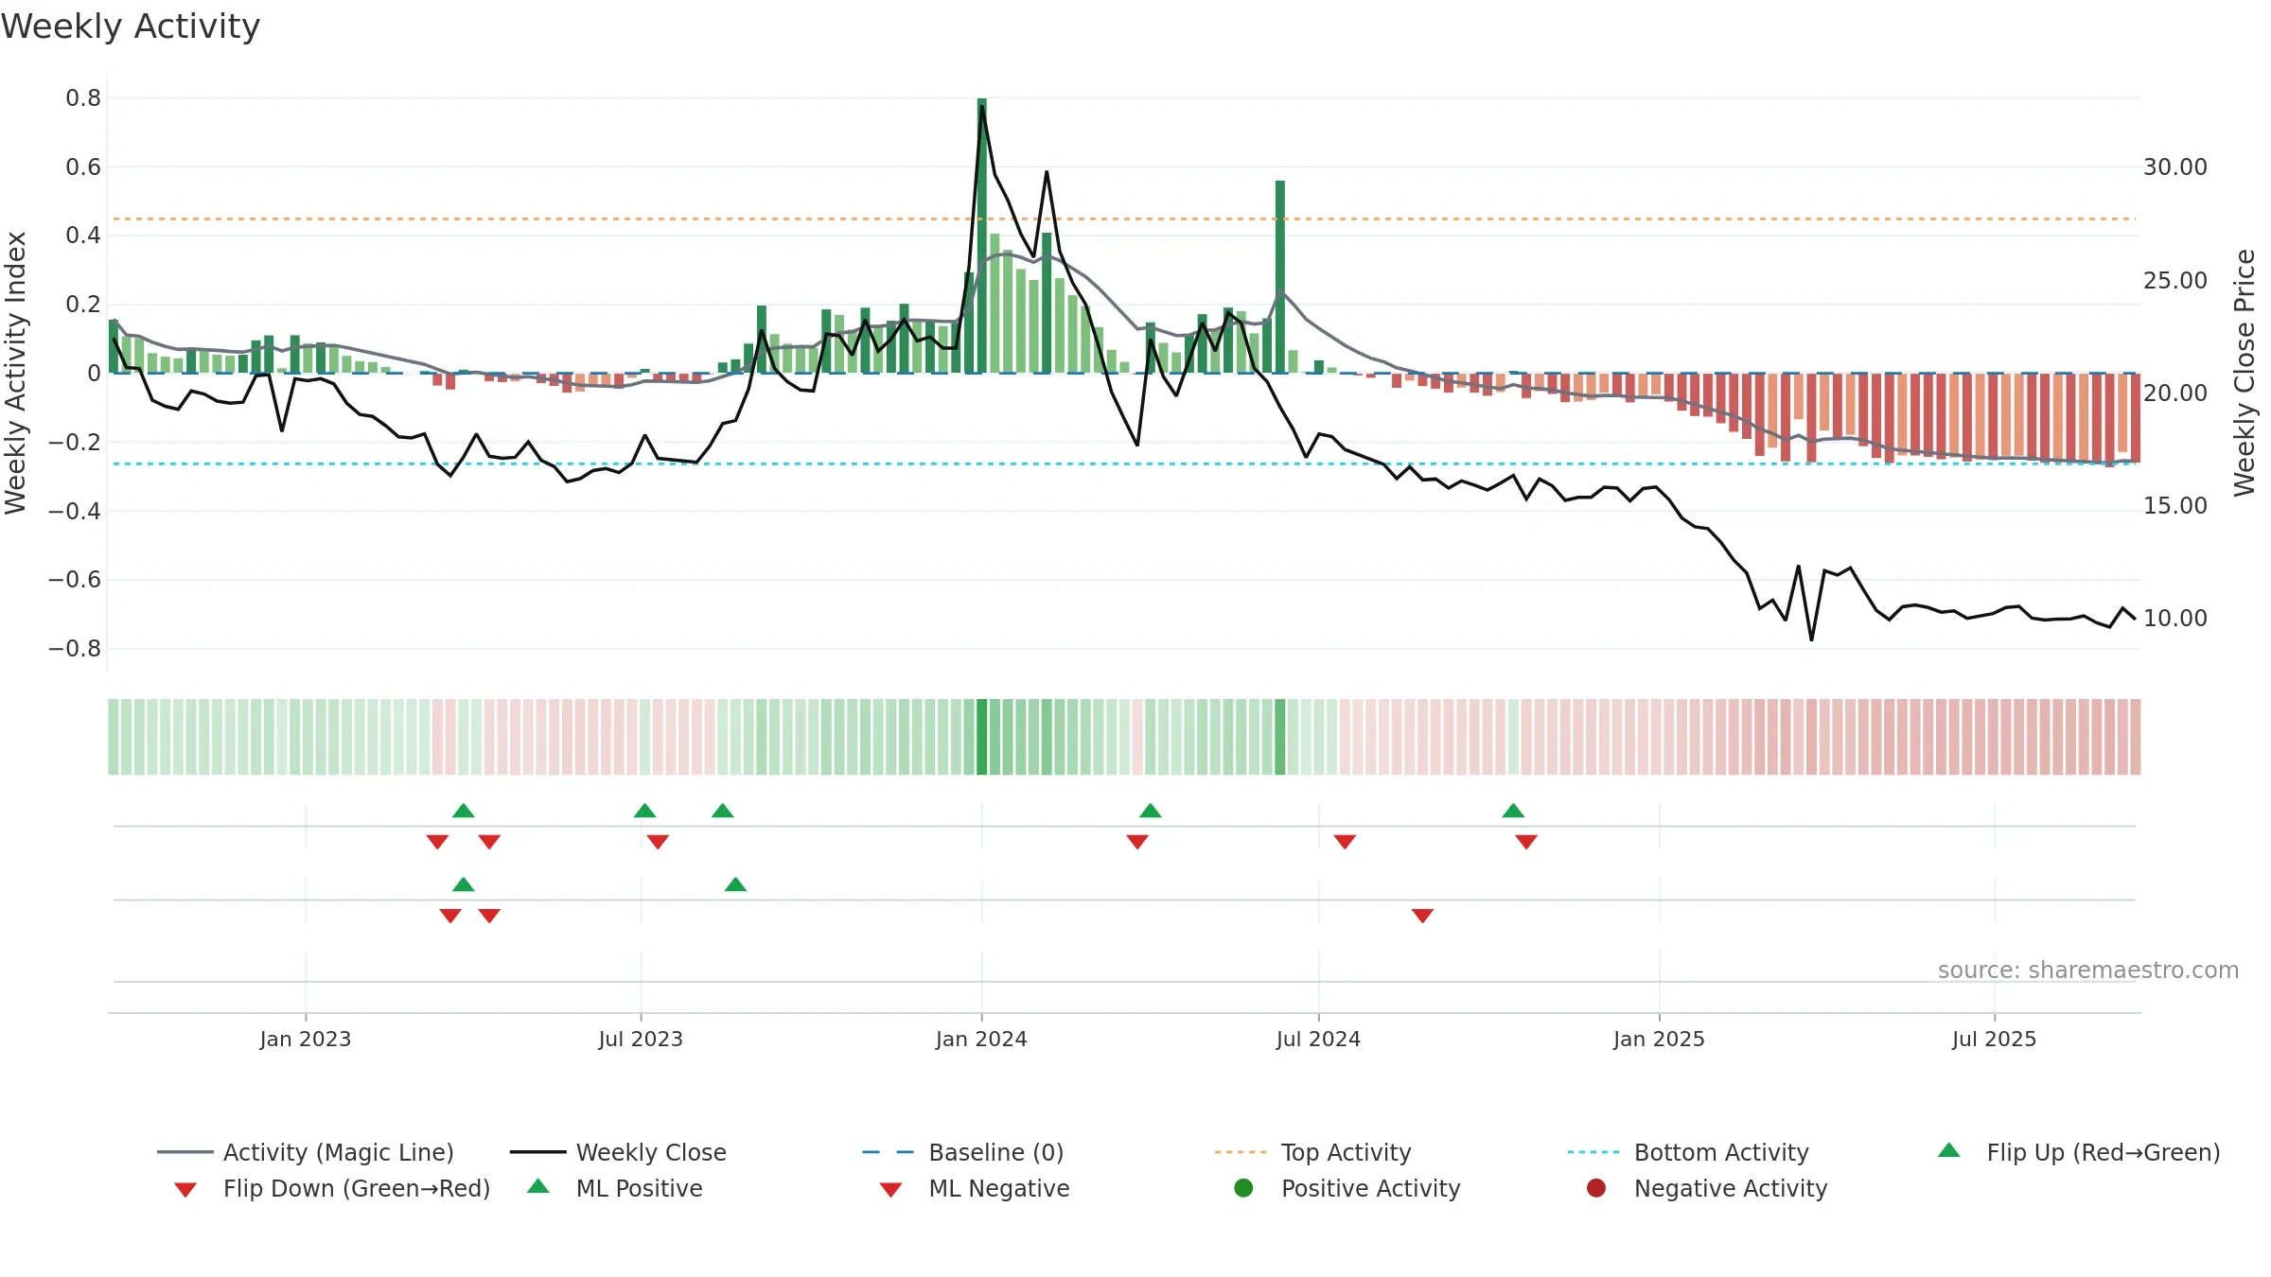Click the Jul 2024 x-axis label

1318,1039
